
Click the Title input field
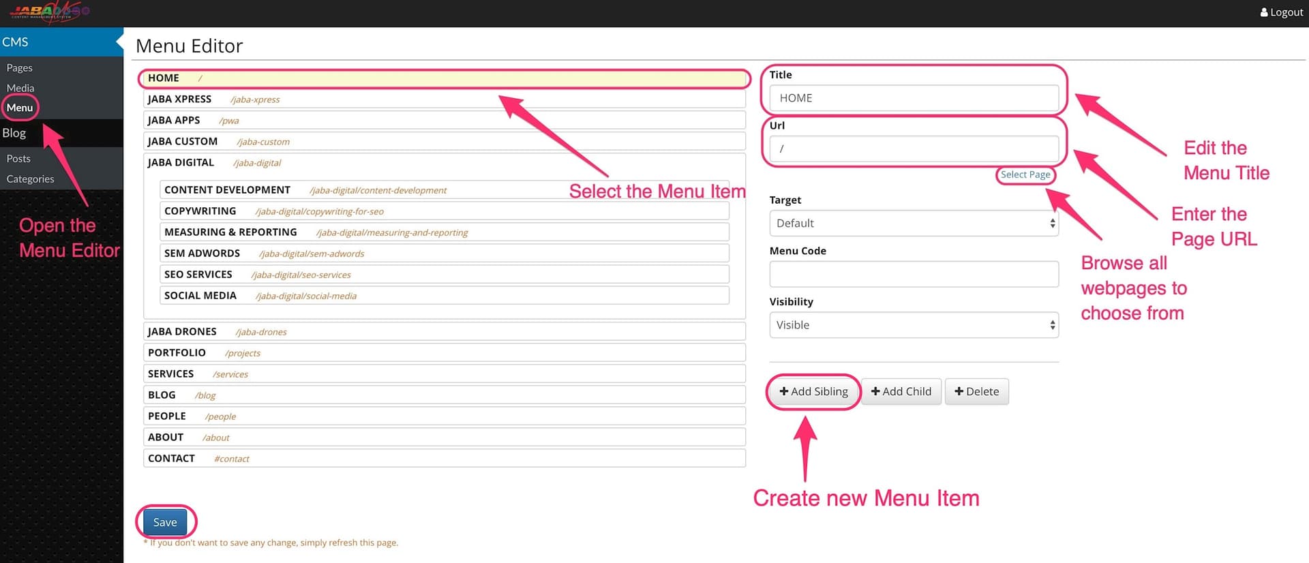click(x=914, y=98)
